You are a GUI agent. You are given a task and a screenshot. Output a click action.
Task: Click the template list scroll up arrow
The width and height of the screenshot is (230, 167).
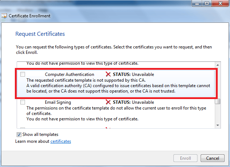point(218,65)
